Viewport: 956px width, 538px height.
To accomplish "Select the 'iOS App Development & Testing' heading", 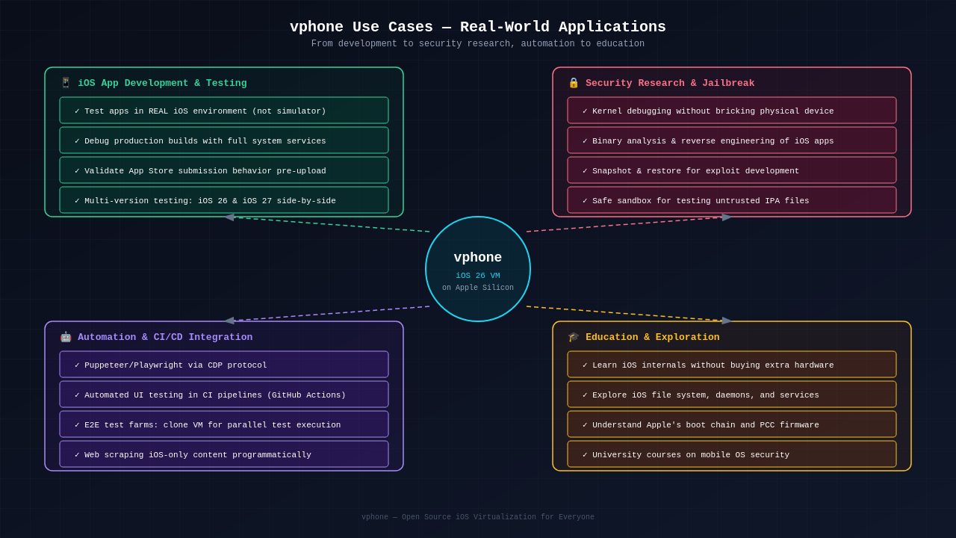I will (162, 83).
